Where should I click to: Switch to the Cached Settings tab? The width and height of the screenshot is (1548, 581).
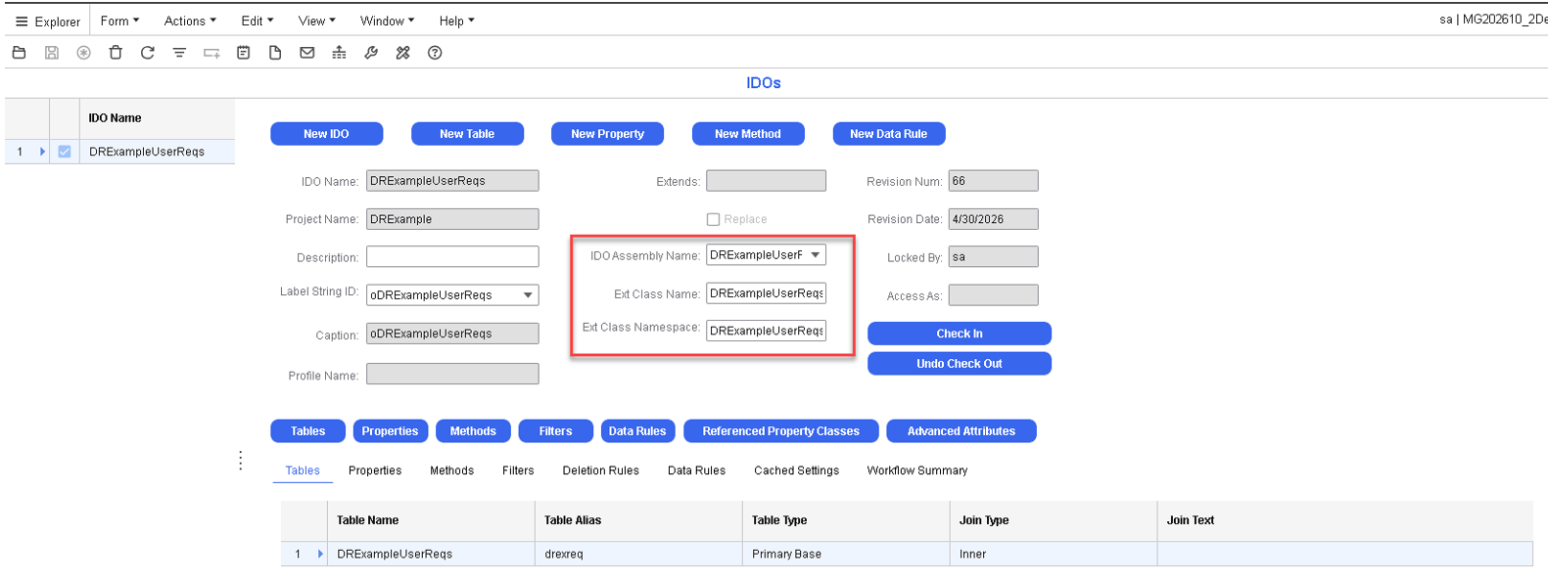(x=796, y=470)
